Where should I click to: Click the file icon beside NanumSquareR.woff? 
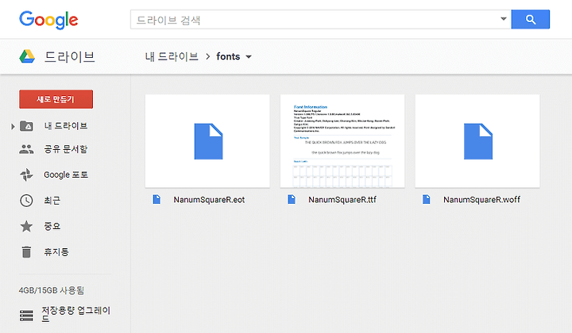pyautogui.click(x=427, y=200)
